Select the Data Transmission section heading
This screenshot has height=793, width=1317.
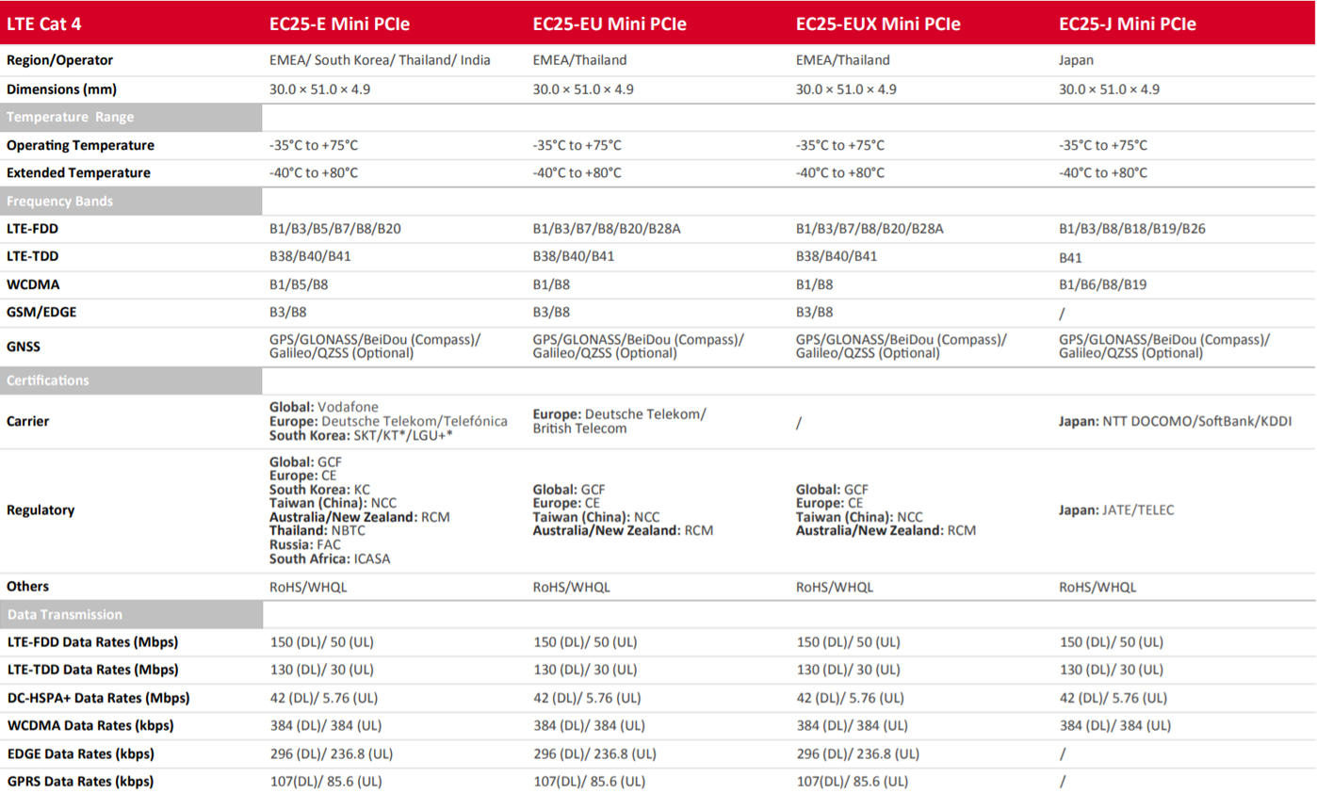click(x=131, y=614)
